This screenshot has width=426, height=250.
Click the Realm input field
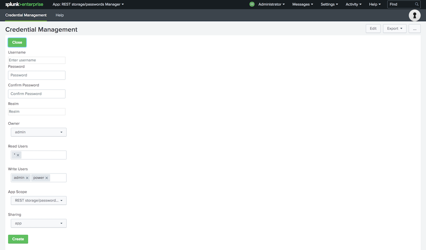37,112
